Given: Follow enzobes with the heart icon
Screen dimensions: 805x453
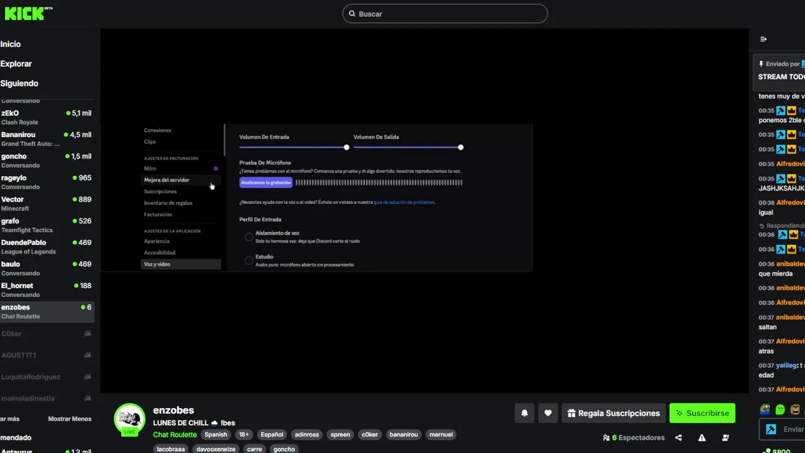Looking at the screenshot, I should click(x=548, y=413).
